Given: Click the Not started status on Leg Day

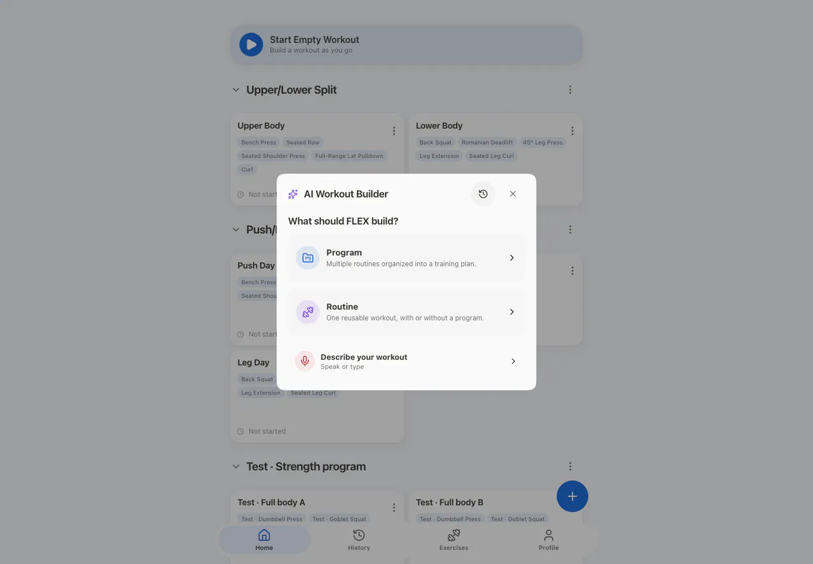Looking at the screenshot, I should (x=262, y=431).
